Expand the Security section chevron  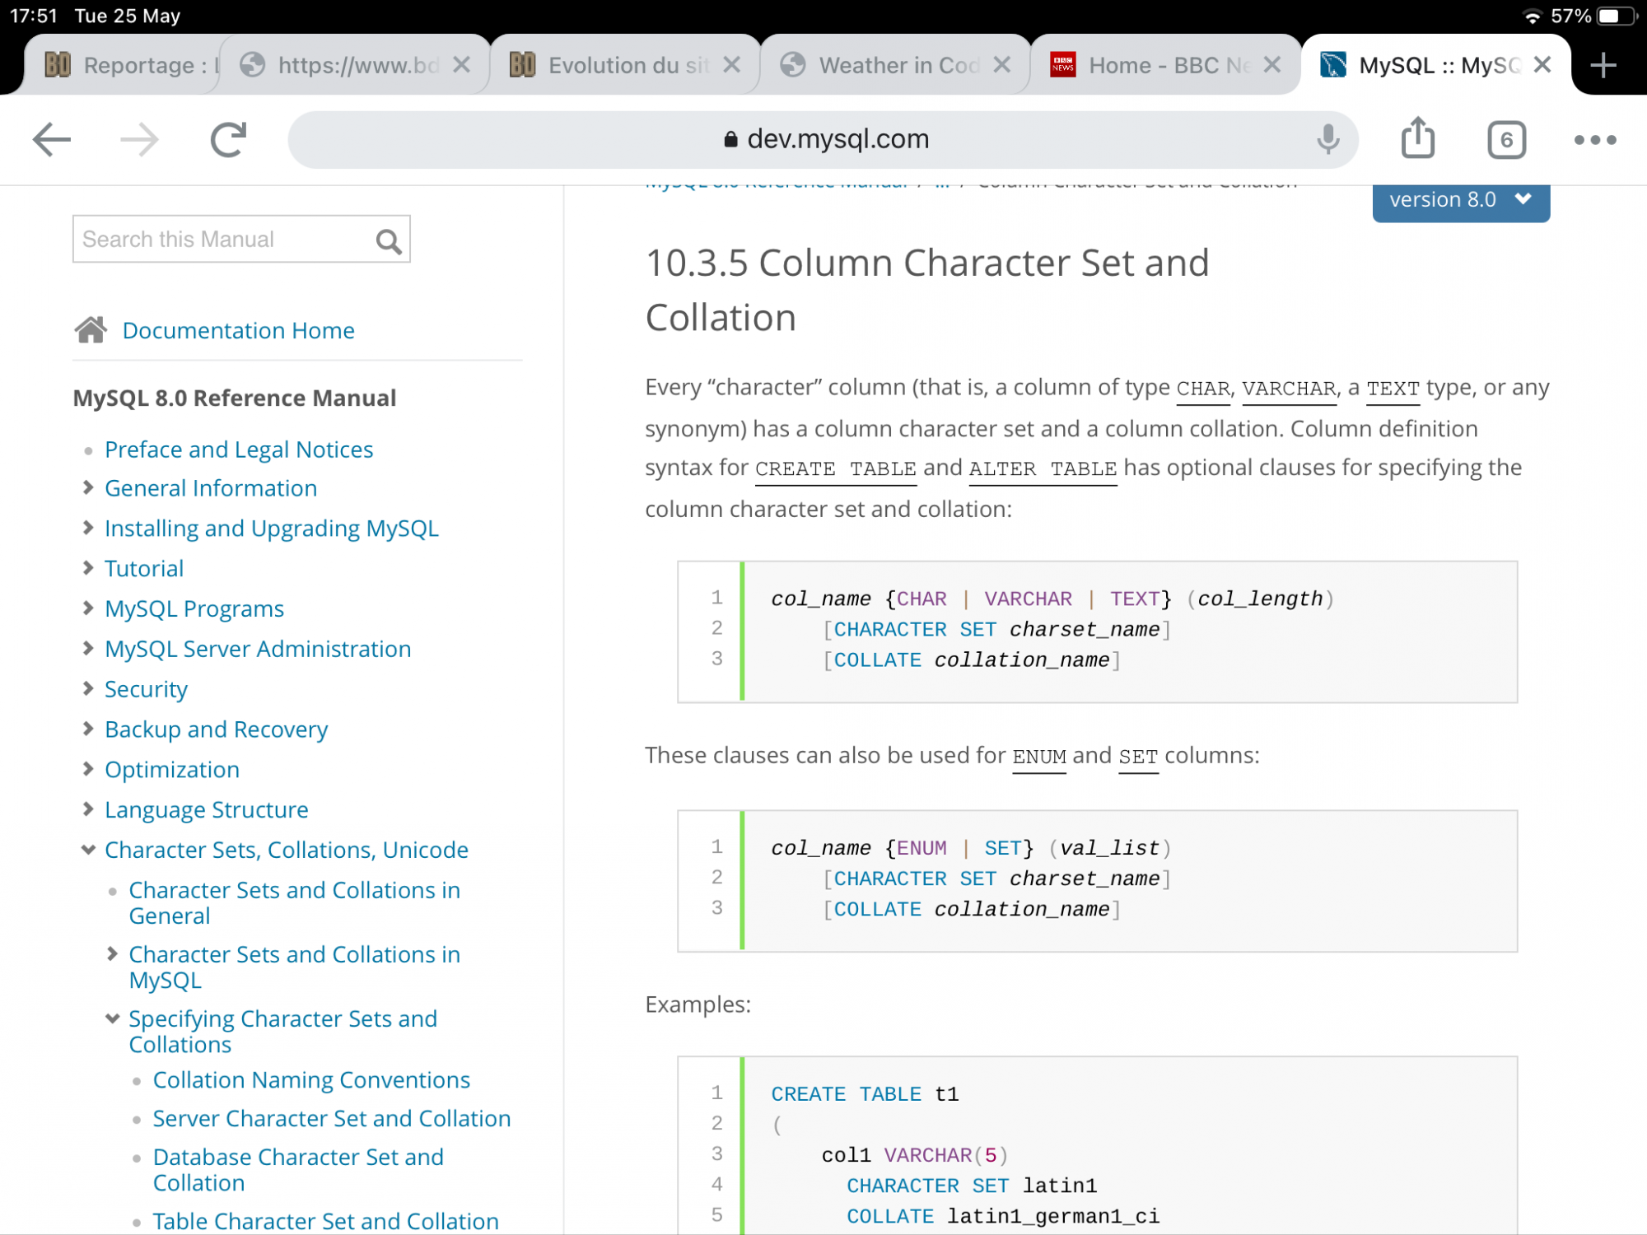pos(88,688)
